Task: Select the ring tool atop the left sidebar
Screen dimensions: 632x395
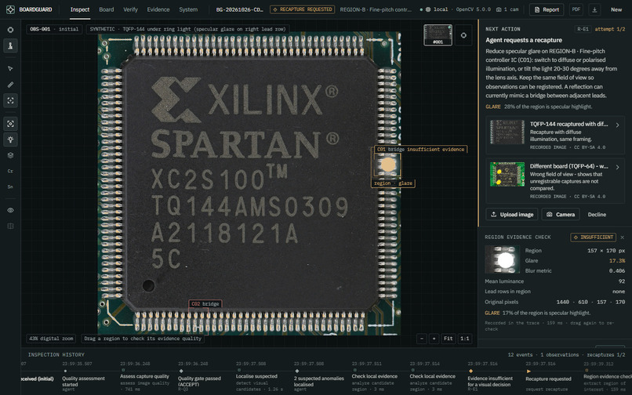Action: [x=10, y=30]
